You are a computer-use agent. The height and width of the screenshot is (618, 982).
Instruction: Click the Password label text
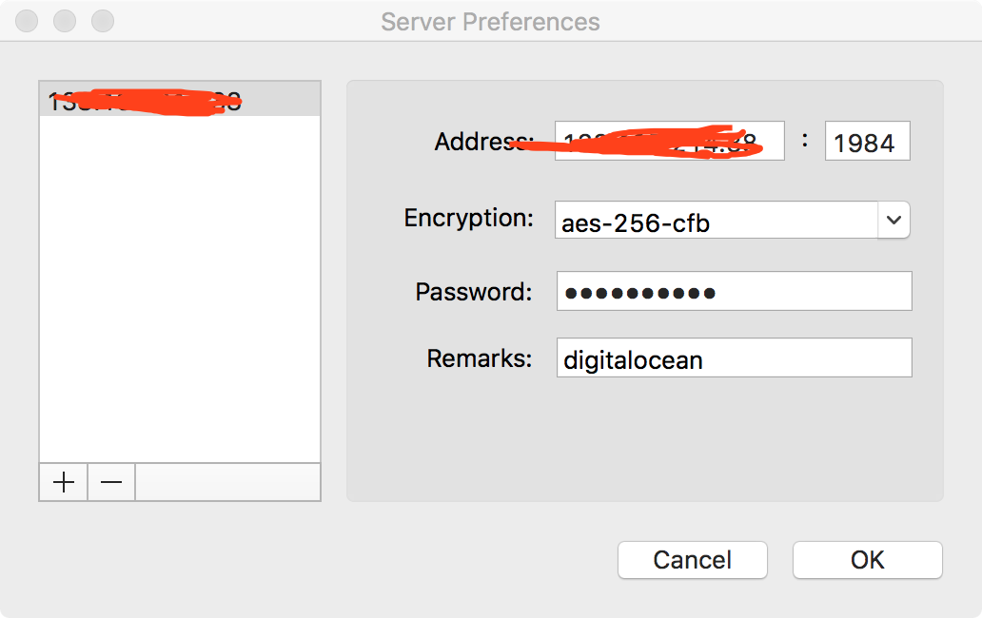(x=474, y=292)
